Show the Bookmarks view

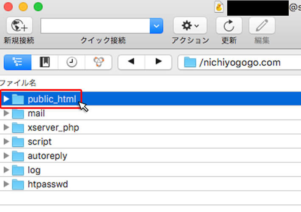[x=45, y=62]
